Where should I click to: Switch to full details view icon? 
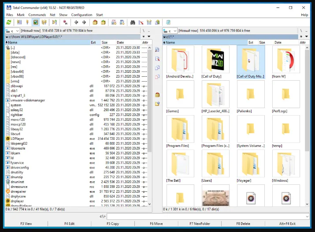tap(27, 22)
